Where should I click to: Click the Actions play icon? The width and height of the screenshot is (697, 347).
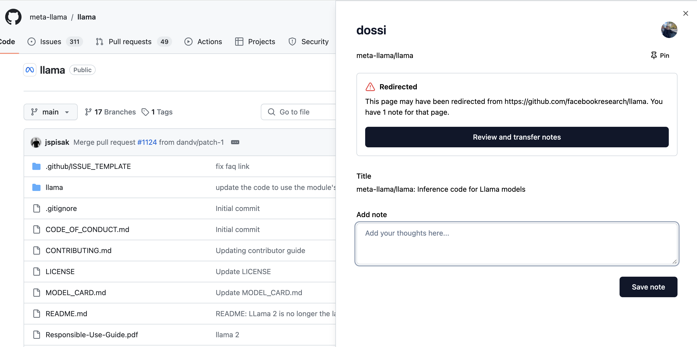click(x=188, y=42)
